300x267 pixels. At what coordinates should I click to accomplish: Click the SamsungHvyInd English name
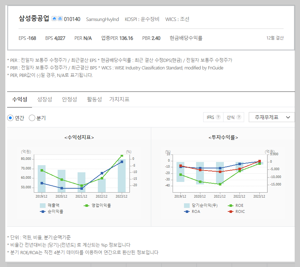[102, 19]
